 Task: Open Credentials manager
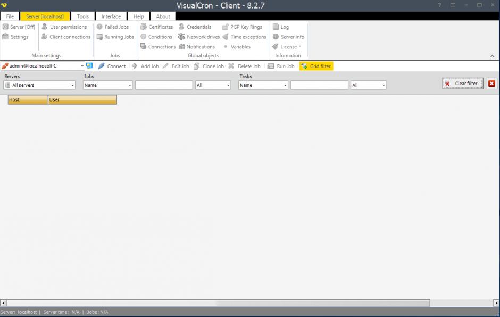(195, 27)
